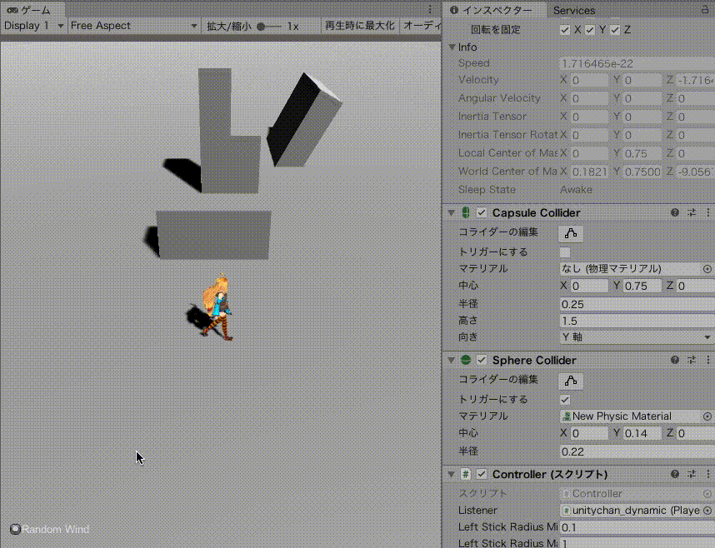This screenshot has height=548, width=715.
Task: Click the lock icon in the Inspector
Action: click(702, 11)
